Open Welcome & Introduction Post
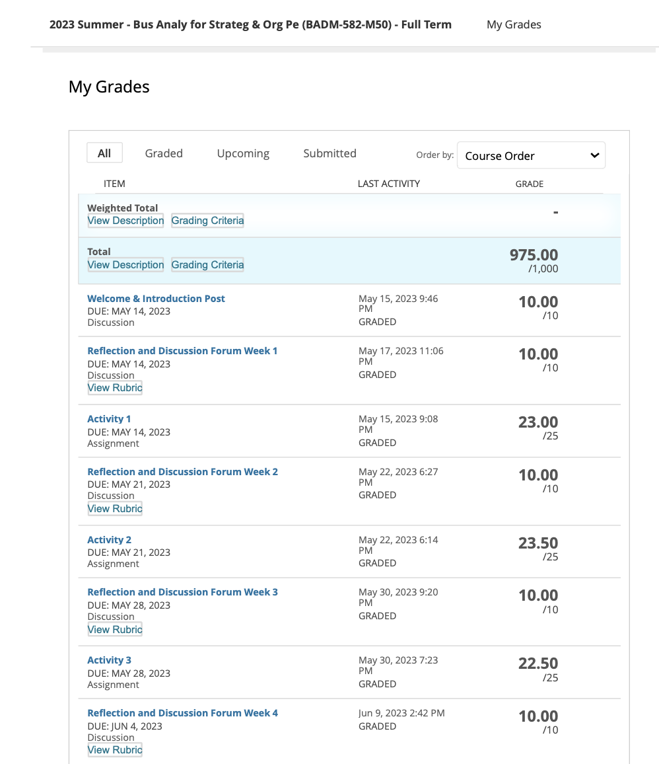 [x=156, y=299]
